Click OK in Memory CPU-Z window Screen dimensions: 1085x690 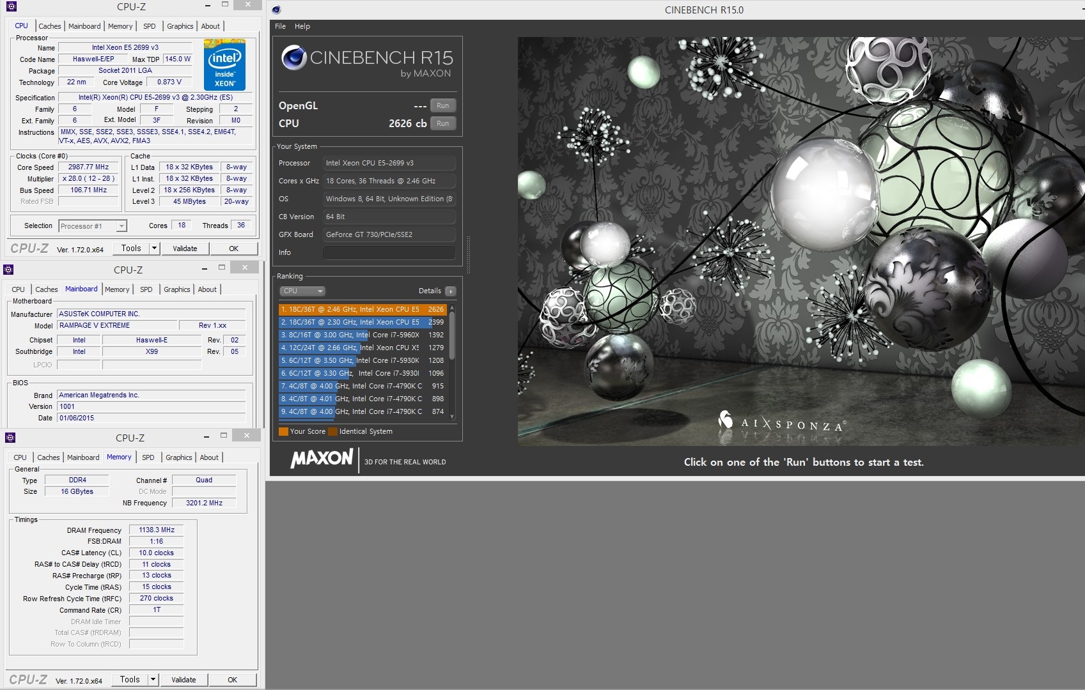tap(233, 680)
